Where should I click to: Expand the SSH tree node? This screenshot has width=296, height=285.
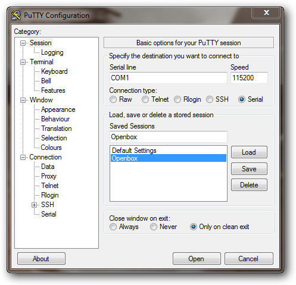point(35,205)
